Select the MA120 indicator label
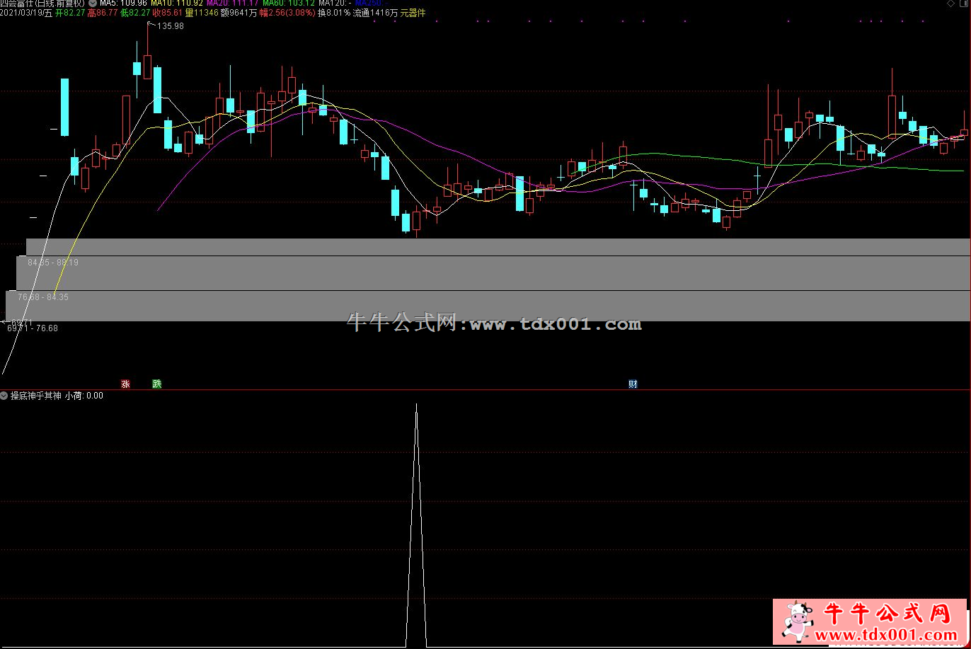Viewport: 971px width, 649px height. 334,3
